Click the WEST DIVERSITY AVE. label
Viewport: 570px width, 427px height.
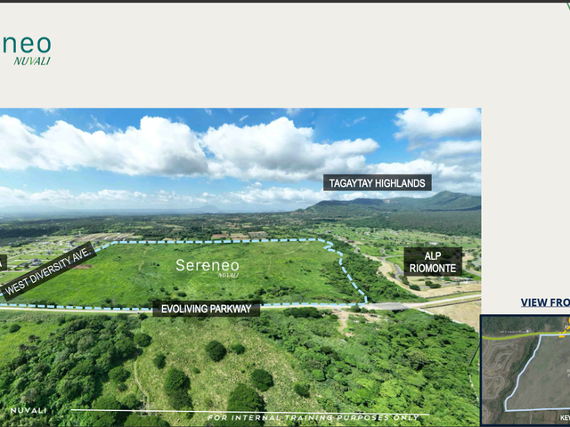[47, 271]
